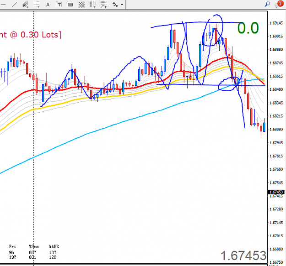Select the Fibonacci fan tool

click(104, 5)
